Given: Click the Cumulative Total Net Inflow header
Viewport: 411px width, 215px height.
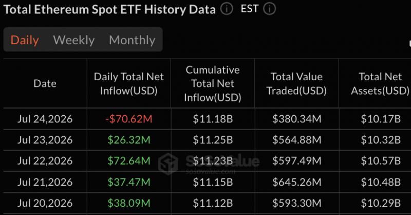Looking at the screenshot, I should point(213,83).
